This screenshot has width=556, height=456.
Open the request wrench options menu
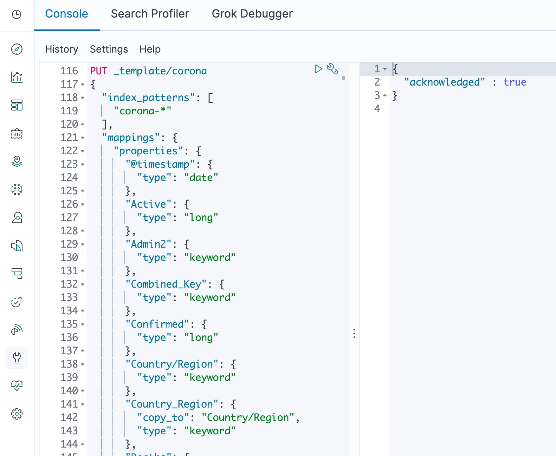(332, 69)
